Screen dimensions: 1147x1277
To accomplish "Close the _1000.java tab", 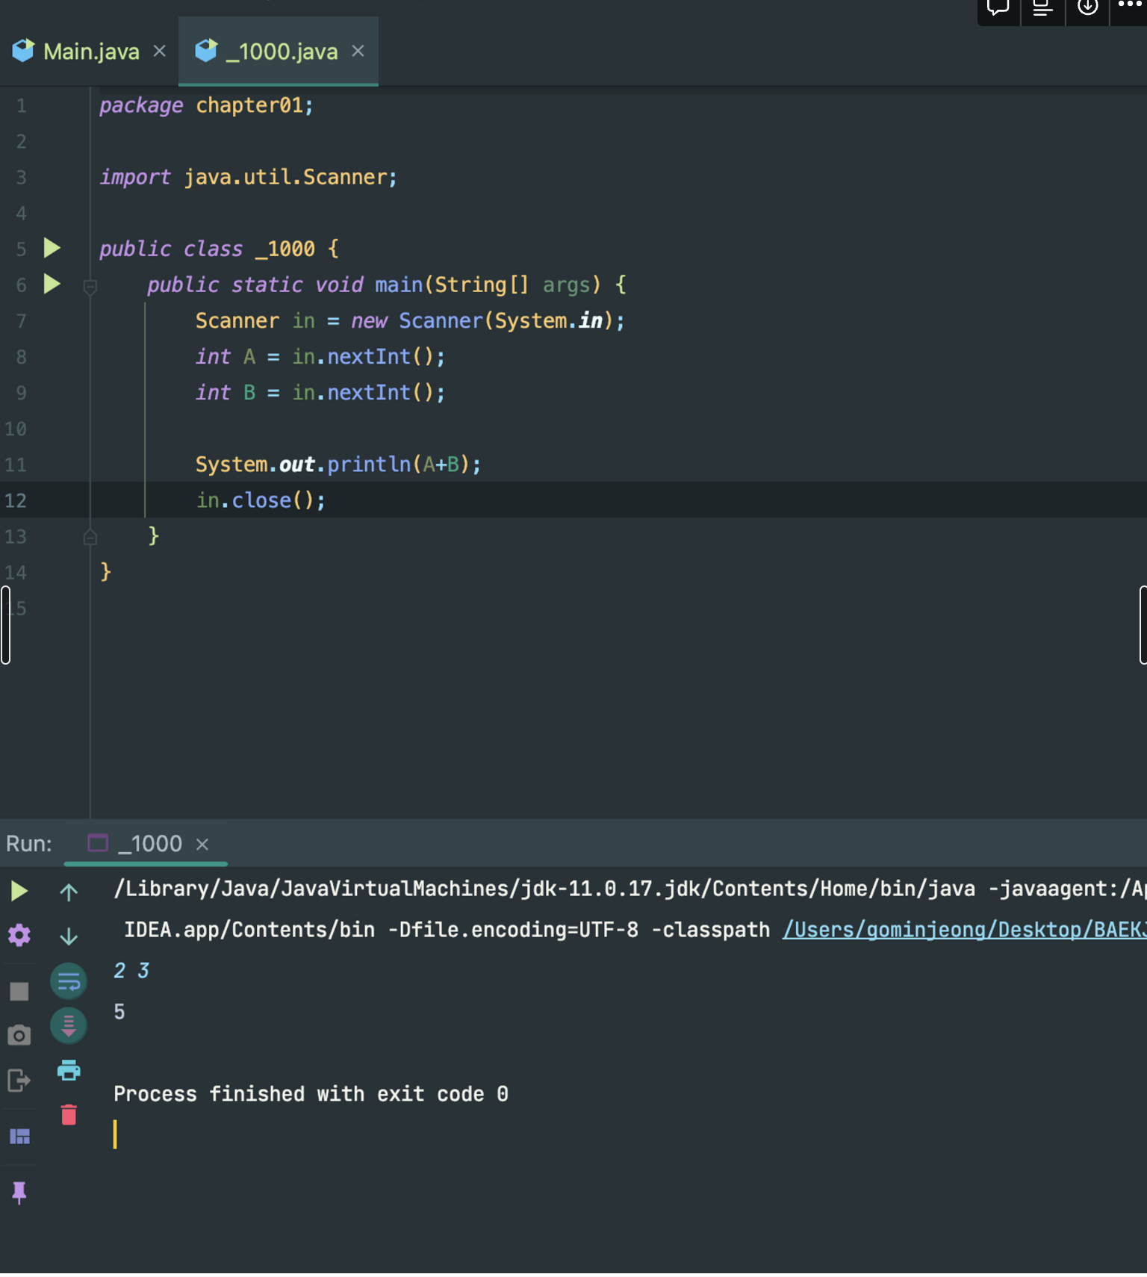I will (358, 51).
